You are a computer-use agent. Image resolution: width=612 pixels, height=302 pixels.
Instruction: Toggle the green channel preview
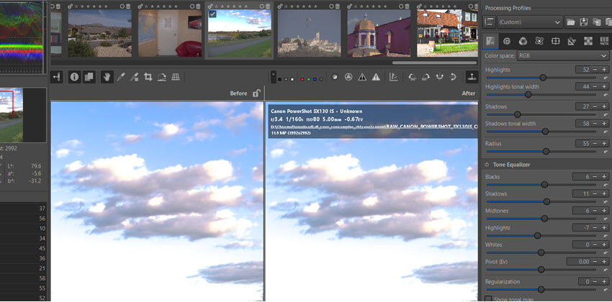[308, 80]
